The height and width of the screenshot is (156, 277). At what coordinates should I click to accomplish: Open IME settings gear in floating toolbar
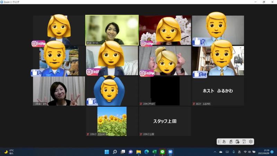[x=251, y=141]
